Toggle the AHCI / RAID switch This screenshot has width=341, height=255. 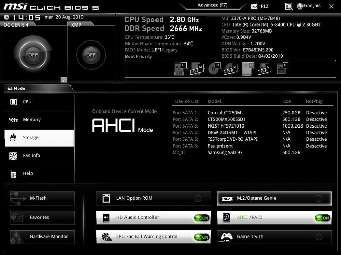[x=322, y=218]
